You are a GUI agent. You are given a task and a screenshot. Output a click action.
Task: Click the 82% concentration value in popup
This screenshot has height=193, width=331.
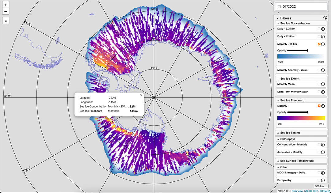[x=133, y=107]
